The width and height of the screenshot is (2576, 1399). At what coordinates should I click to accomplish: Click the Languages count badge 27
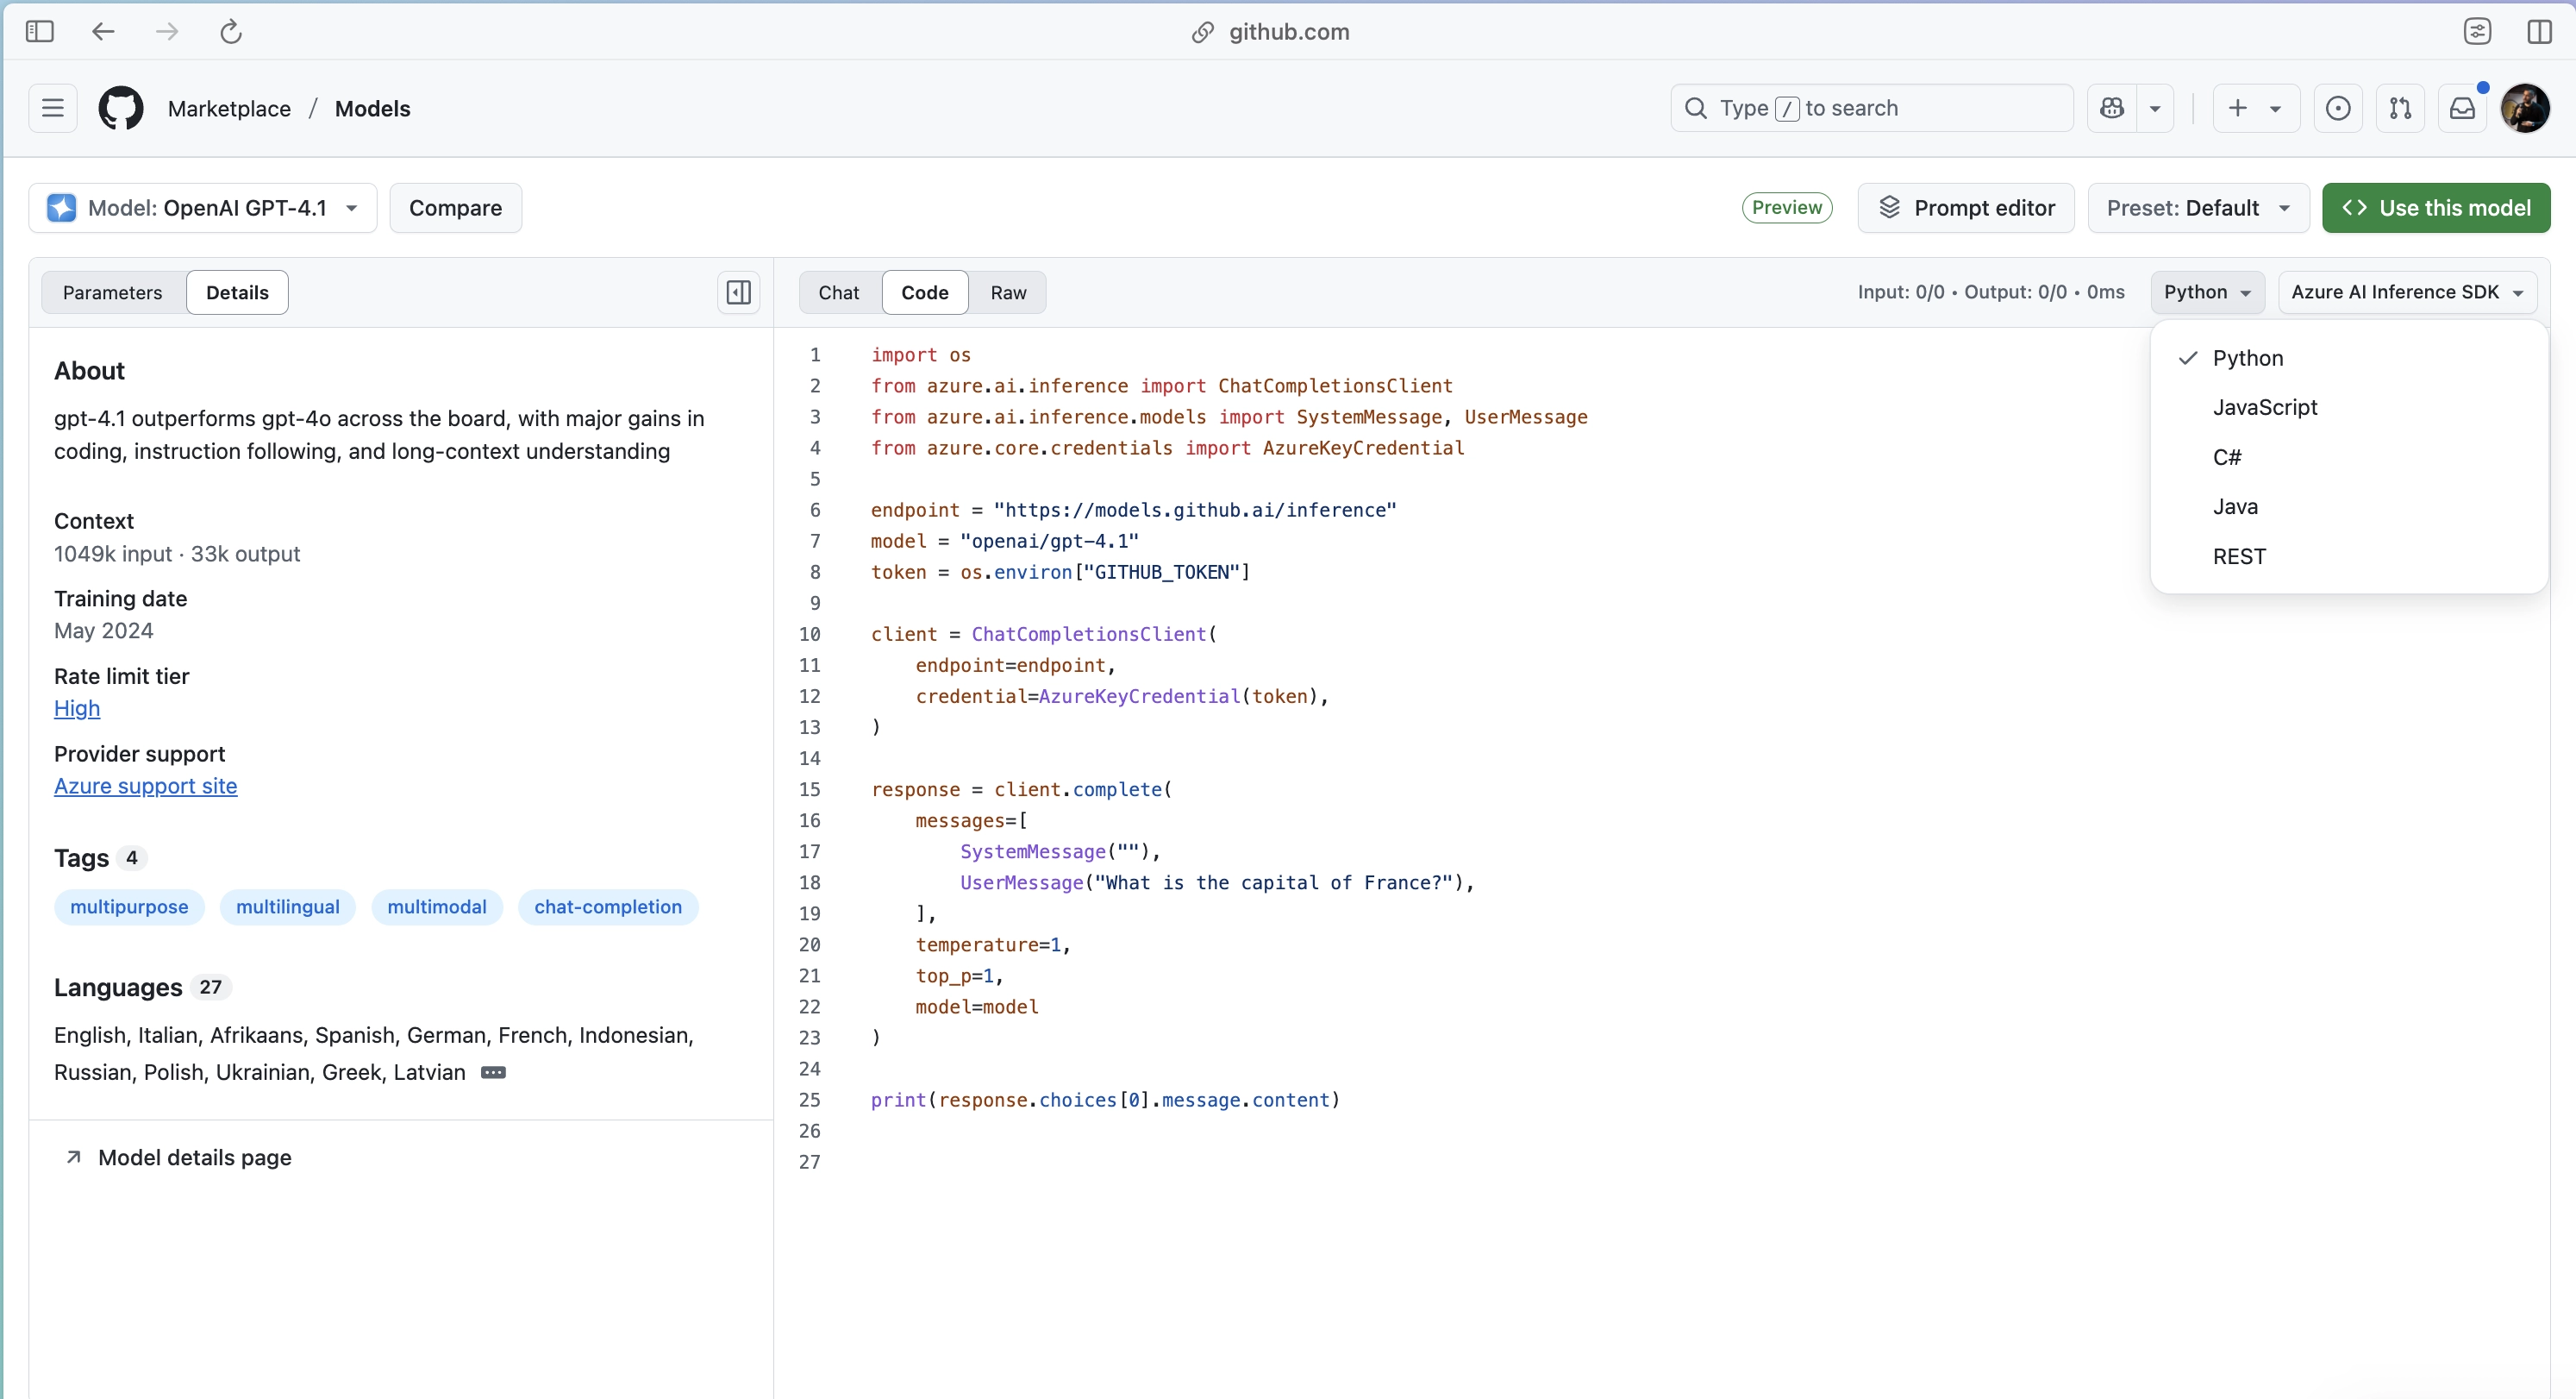210,987
